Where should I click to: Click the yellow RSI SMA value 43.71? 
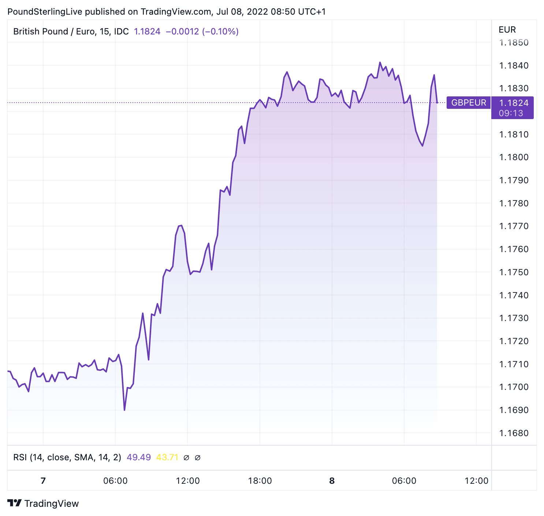coord(167,457)
